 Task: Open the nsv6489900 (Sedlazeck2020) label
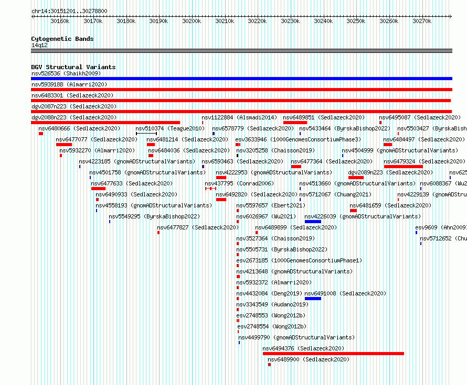309,359
